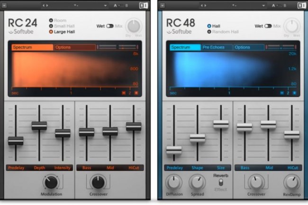Screen dimensions: 308x205
Task: Open the Options tab in RC 48
Action: click(249, 47)
